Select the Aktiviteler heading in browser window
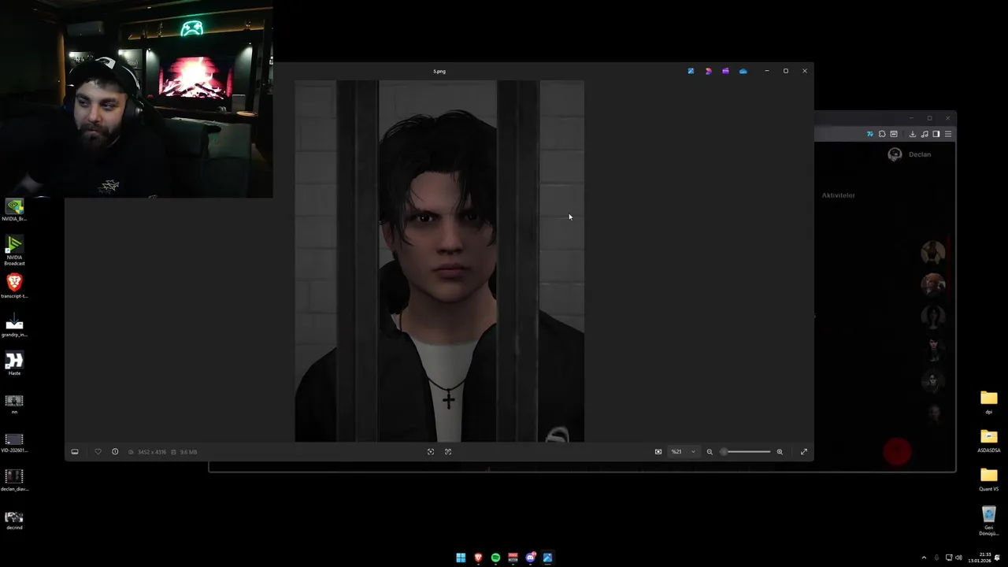 pos(838,195)
